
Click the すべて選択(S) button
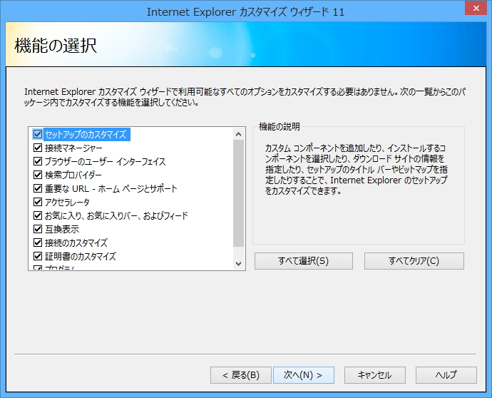click(304, 261)
